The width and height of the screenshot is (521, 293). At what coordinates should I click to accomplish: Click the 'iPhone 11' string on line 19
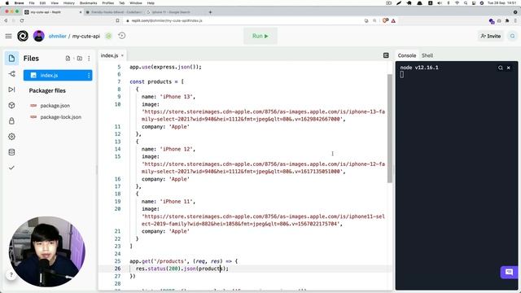(176, 202)
